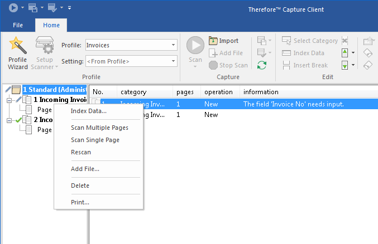Click the save documents icon in title bar
Screen dimensions: 378x244
point(33,8)
